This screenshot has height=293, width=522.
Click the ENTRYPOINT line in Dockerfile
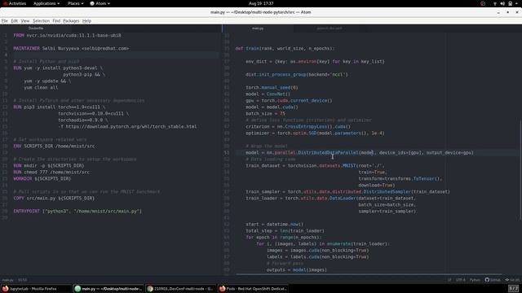point(77,211)
